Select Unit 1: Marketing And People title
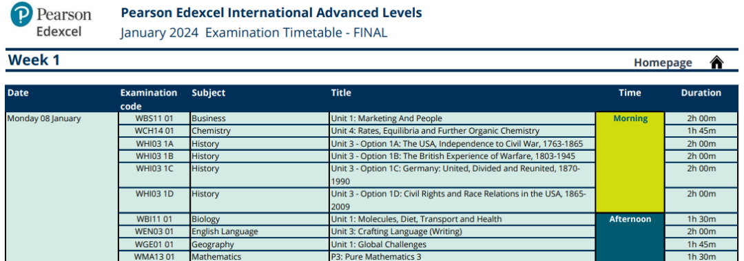This screenshot has width=744, height=261. pyautogui.click(x=386, y=118)
